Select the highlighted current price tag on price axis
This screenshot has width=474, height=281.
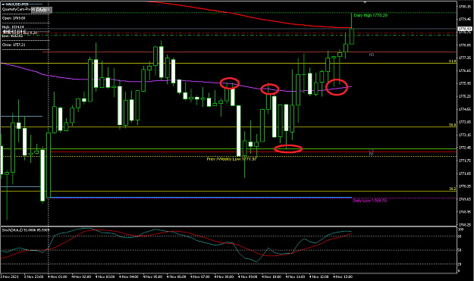click(465, 29)
